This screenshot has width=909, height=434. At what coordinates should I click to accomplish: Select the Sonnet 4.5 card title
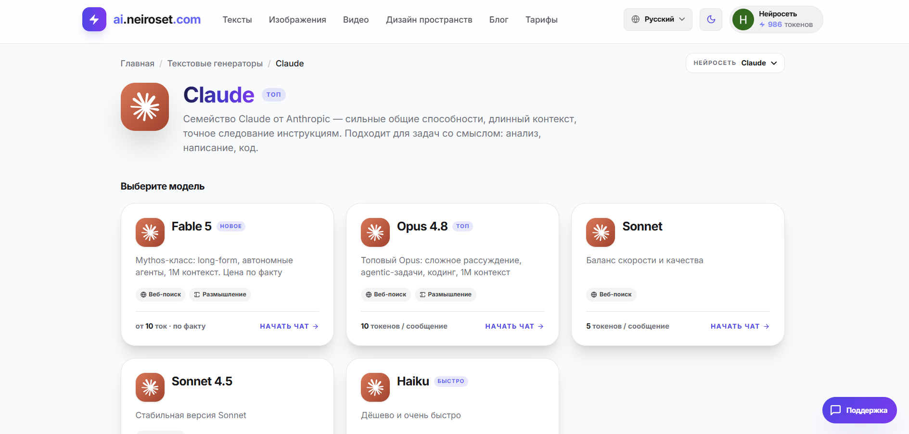click(x=202, y=381)
